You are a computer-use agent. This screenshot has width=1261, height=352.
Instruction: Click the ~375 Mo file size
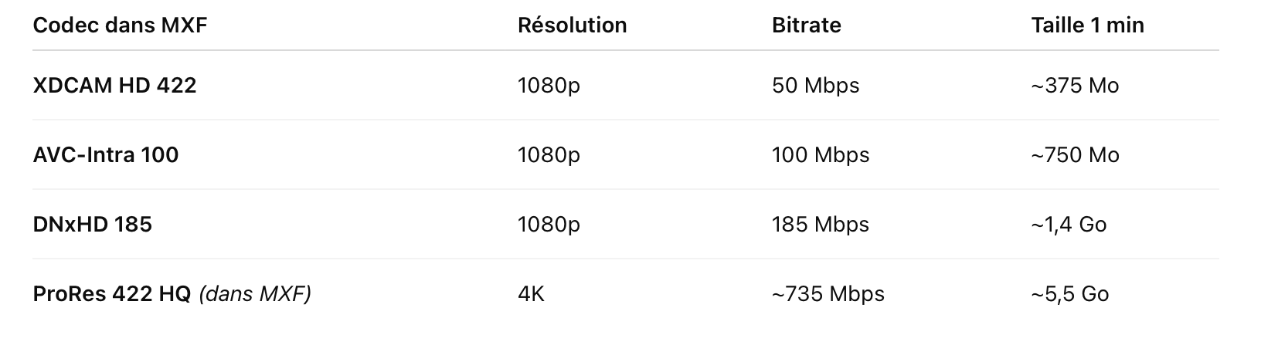click(1075, 85)
